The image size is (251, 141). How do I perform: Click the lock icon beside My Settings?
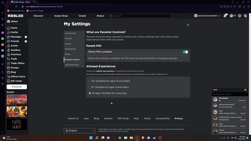[188, 25]
